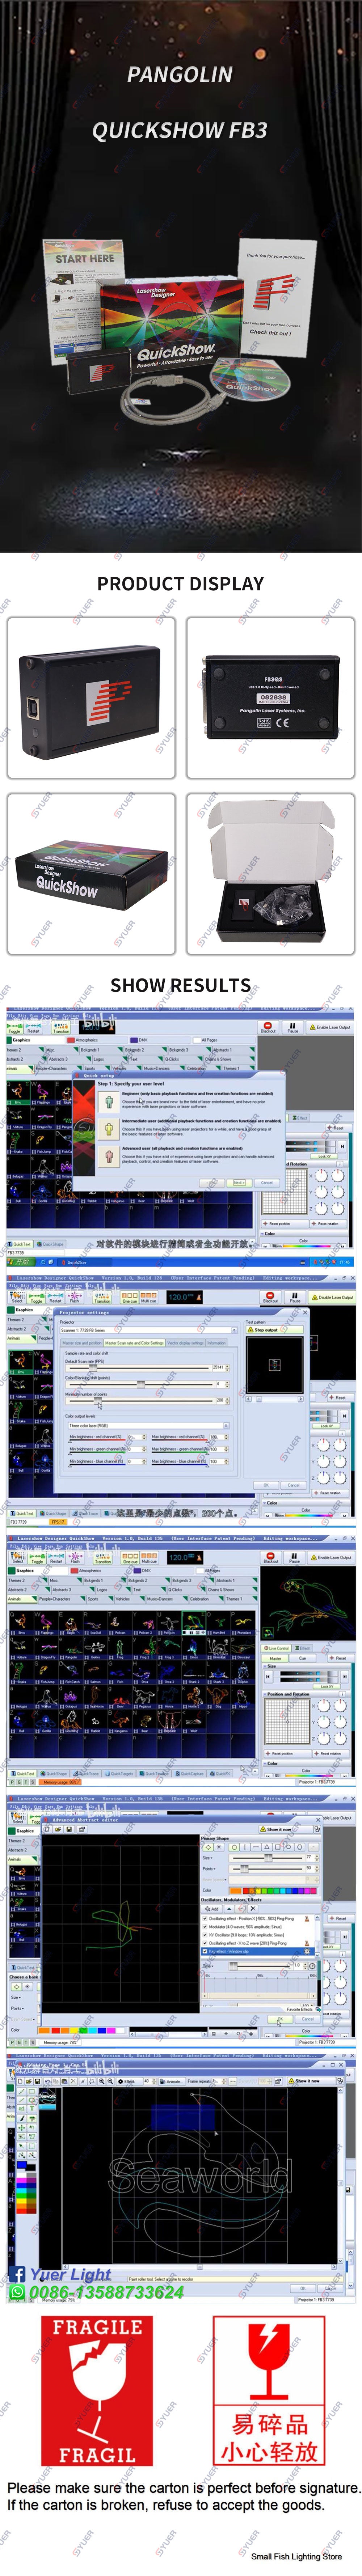Click Cancel in the Projector settings dialog

(293, 1485)
